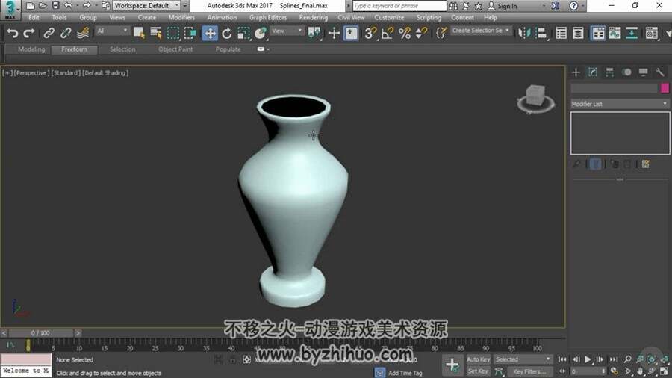672x378 pixels.
Task: Click Select and Place tool icon
Action: (260, 33)
